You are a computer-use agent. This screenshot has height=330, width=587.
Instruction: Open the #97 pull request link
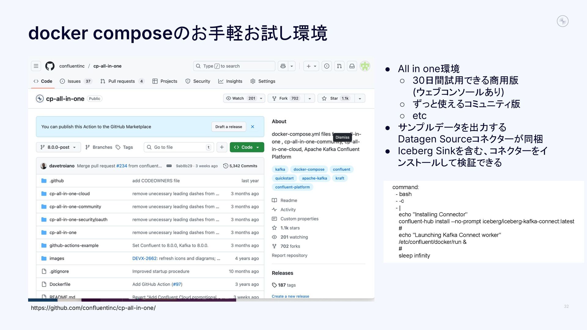coord(177,284)
